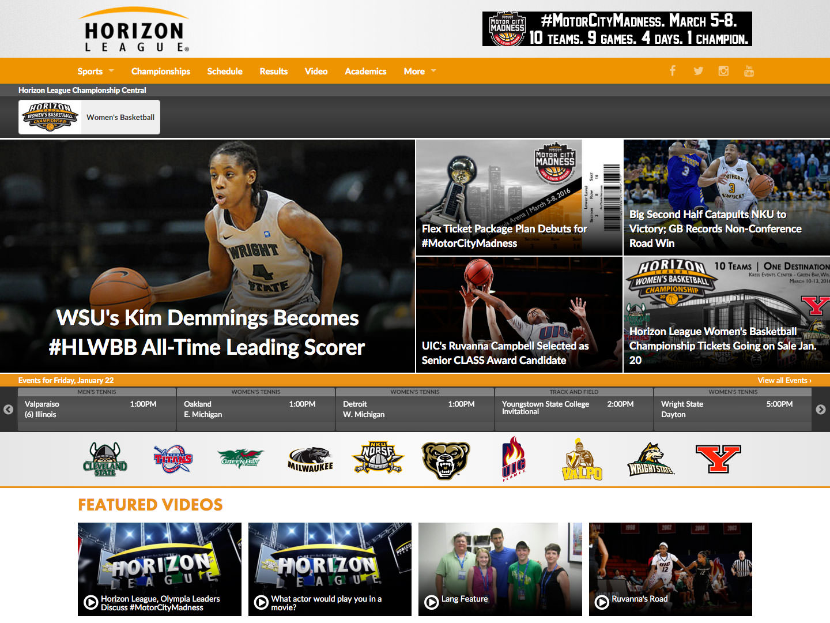Click the Youngstown State red Y logo

pyautogui.click(x=718, y=459)
